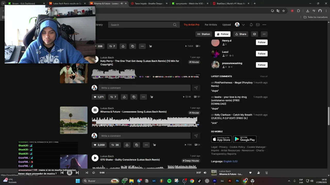The height and width of the screenshot is (185, 330).
Task: Expand the profile avatar dropdown chevron
Action: tap(243, 25)
